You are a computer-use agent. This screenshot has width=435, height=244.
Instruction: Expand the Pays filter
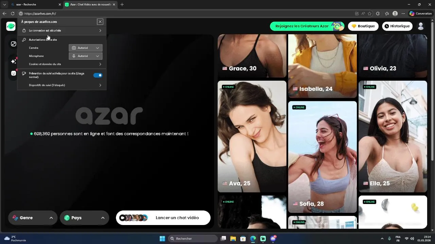click(x=84, y=218)
